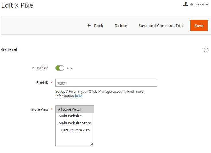Click the Is Enabled field label
Image resolution: width=211 pixels, height=153 pixels.
point(40,68)
